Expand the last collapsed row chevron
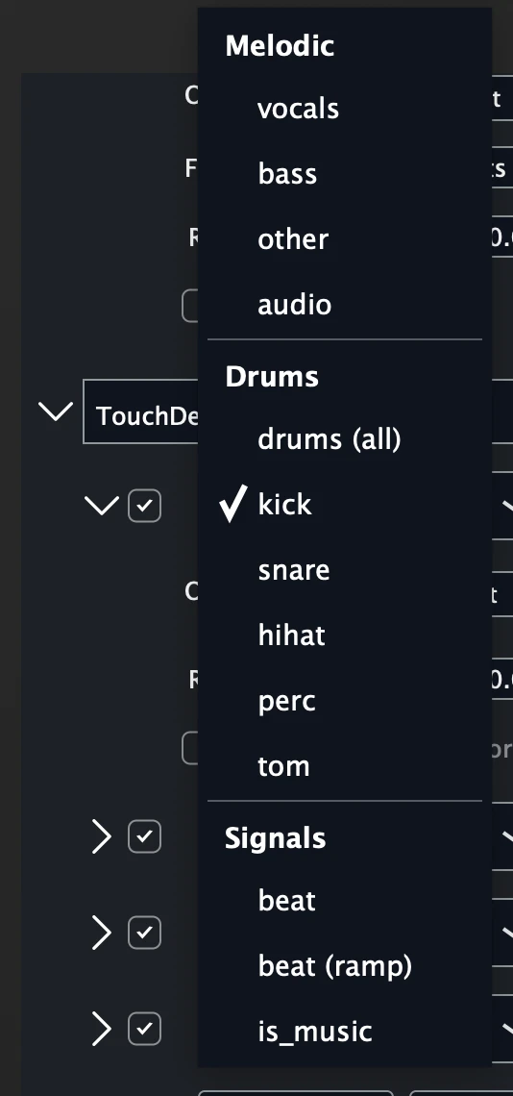 coord(102,1029)
